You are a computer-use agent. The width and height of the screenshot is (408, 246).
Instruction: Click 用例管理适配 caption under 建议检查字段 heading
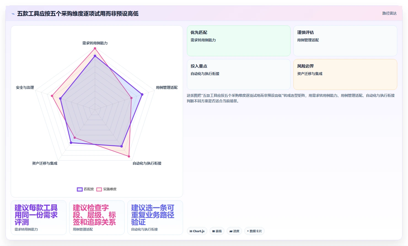[x=83, y=229]
